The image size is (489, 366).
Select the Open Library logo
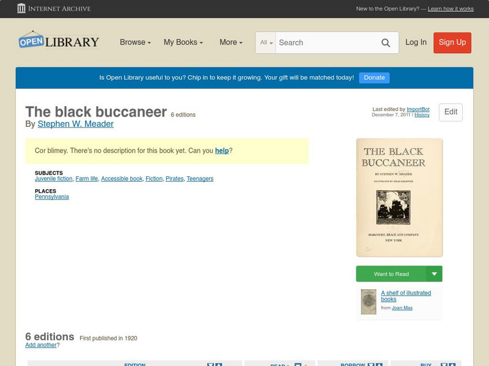pyautogui.click(x=58, y=40)
